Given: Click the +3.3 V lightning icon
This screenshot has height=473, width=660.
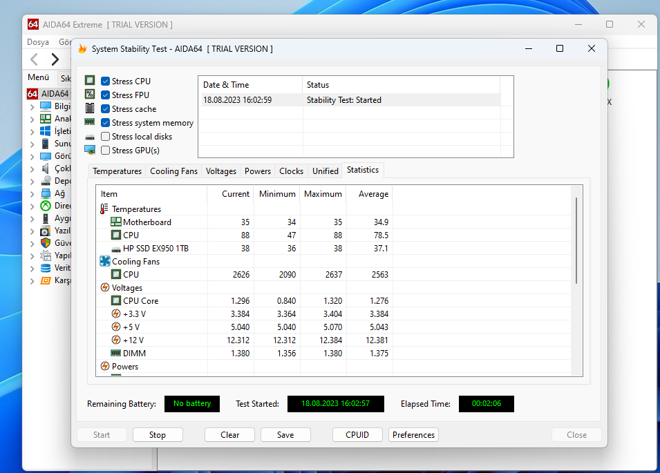Looking at the screenshot, I should point(115,313).
